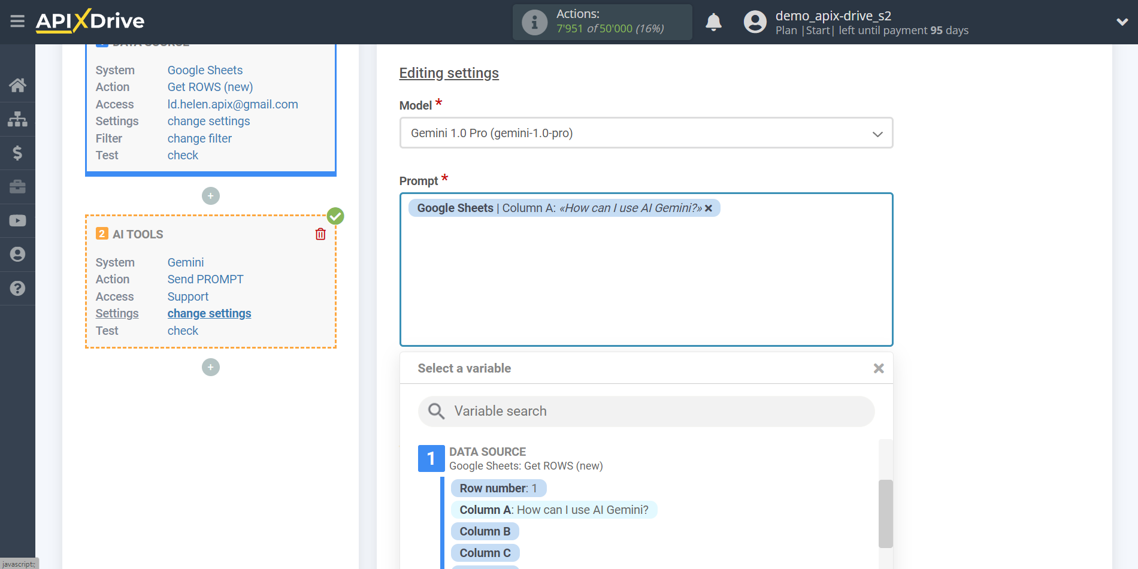
Task: Click Data Source check test link
Action: pyautogui.click(x=183, y=155)
